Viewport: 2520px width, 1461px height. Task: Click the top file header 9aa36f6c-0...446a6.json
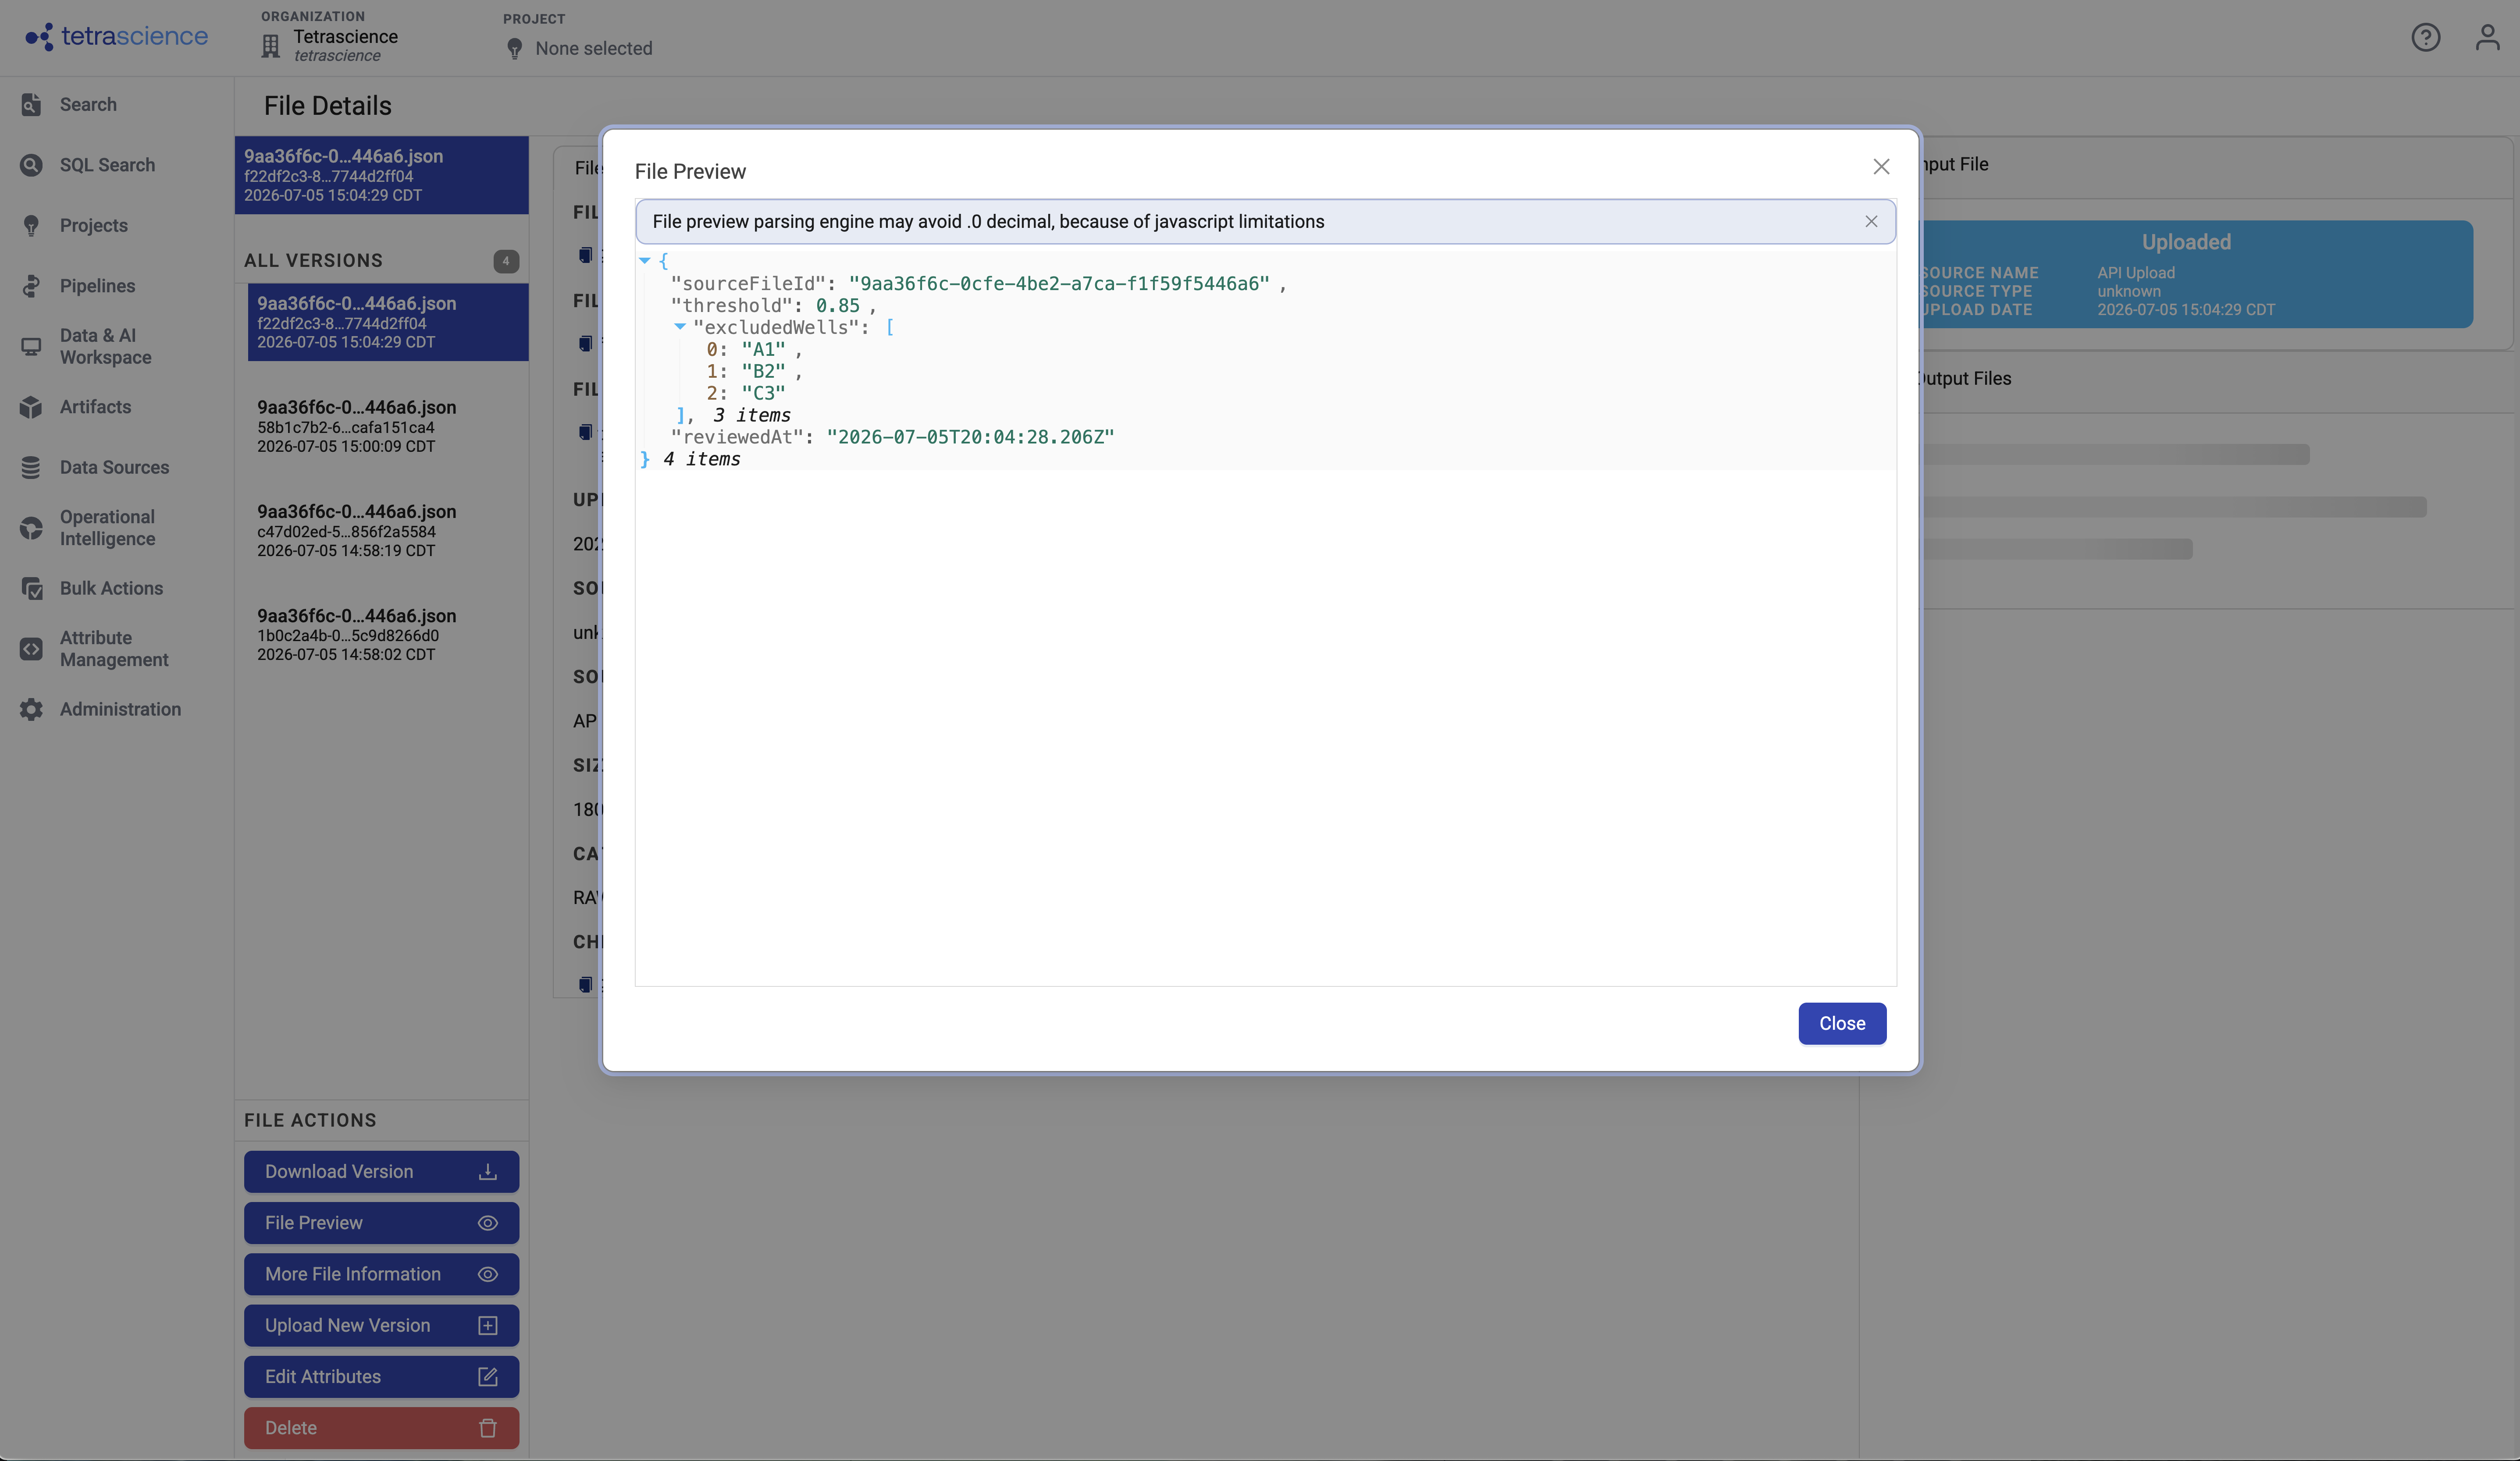tap(381, 175)
